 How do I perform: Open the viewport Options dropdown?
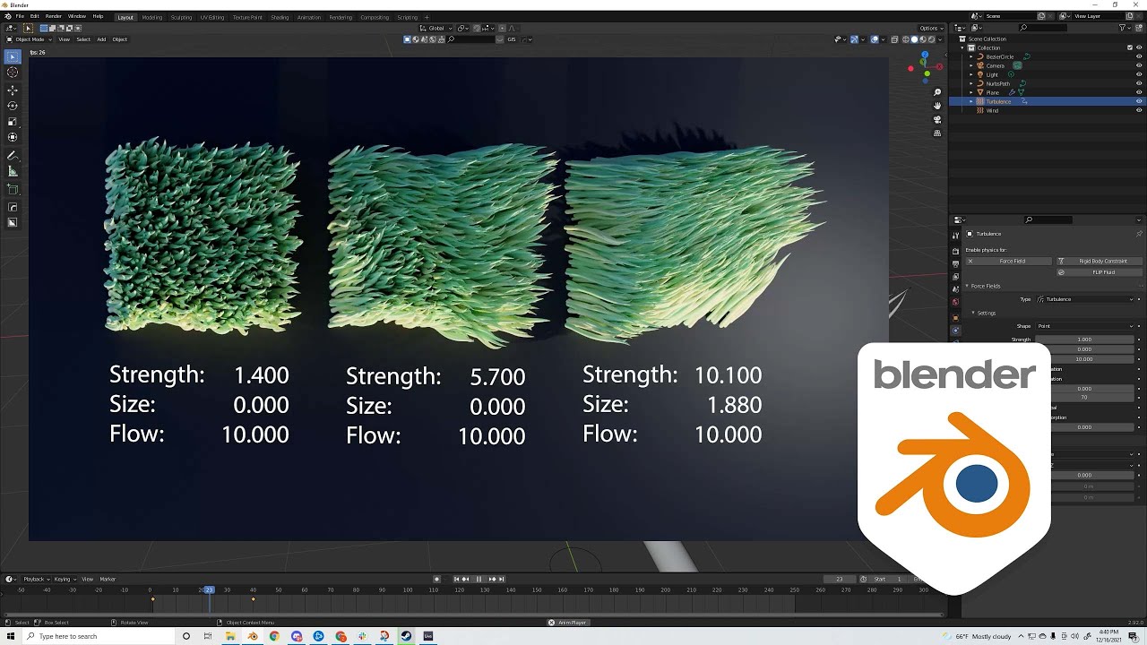tap(932, 28)
